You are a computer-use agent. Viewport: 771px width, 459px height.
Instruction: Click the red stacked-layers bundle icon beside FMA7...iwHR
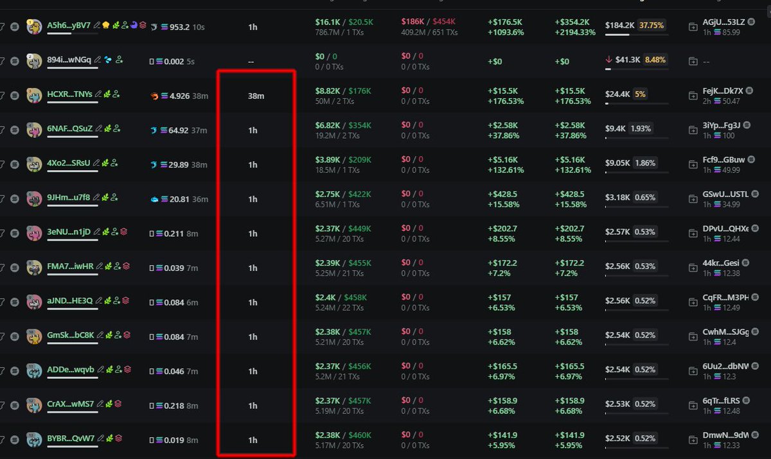click(x=127, y=266)
